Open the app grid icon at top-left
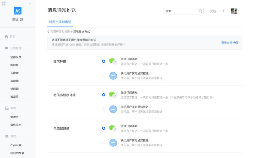This screenshot has width=254, height=158. [x=4, y=3]
